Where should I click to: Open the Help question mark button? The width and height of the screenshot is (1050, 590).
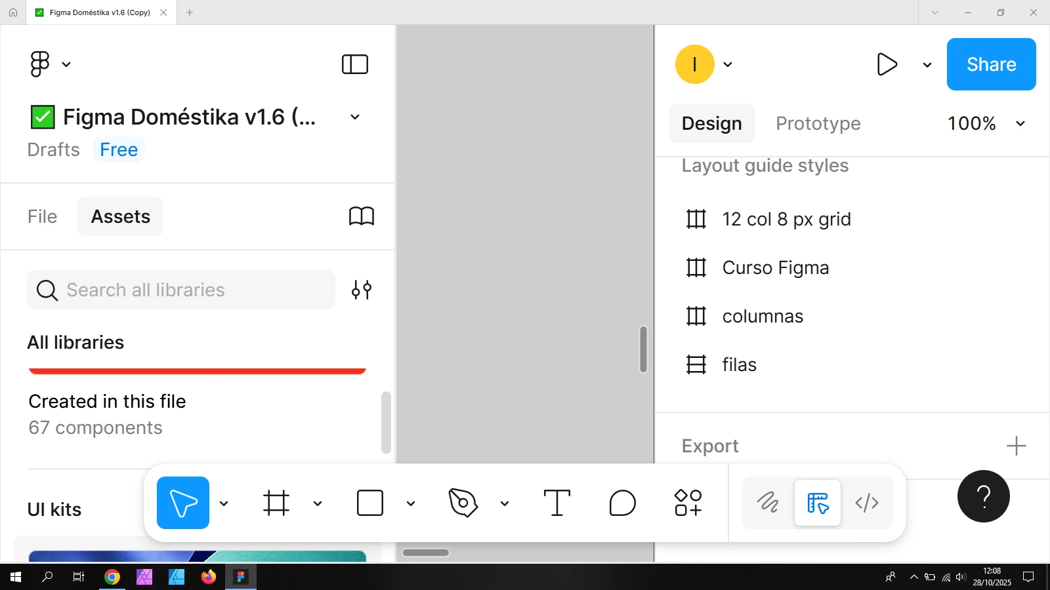[x=984, y=496]
